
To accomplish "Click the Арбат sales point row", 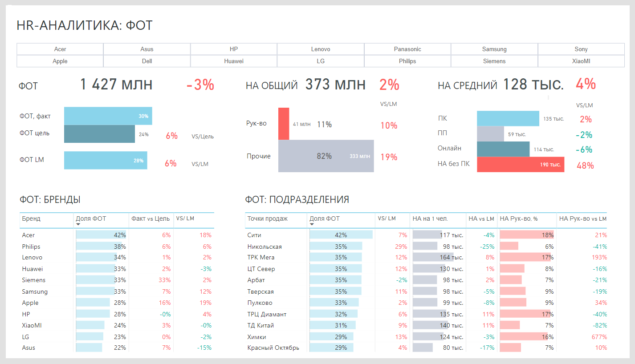I will [x=426, y=280].
